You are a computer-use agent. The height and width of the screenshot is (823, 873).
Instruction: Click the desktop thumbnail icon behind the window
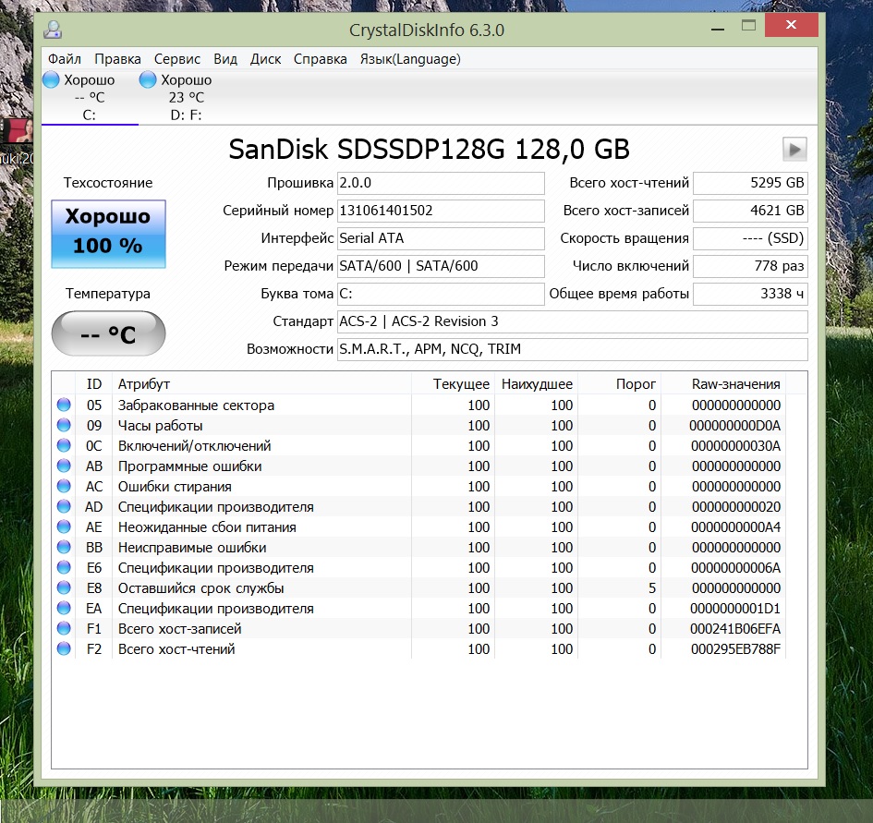click(18, 131)
